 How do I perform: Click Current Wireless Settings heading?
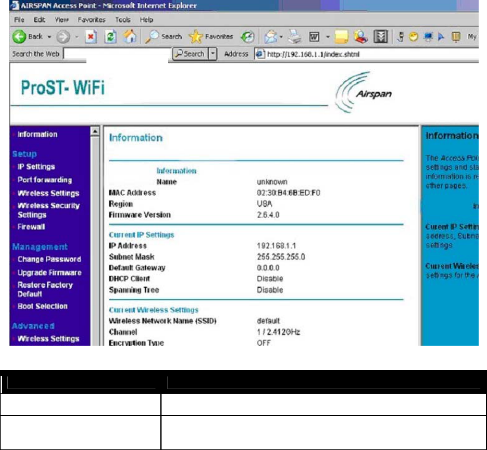pyautogui.click(x=153, y=310)
